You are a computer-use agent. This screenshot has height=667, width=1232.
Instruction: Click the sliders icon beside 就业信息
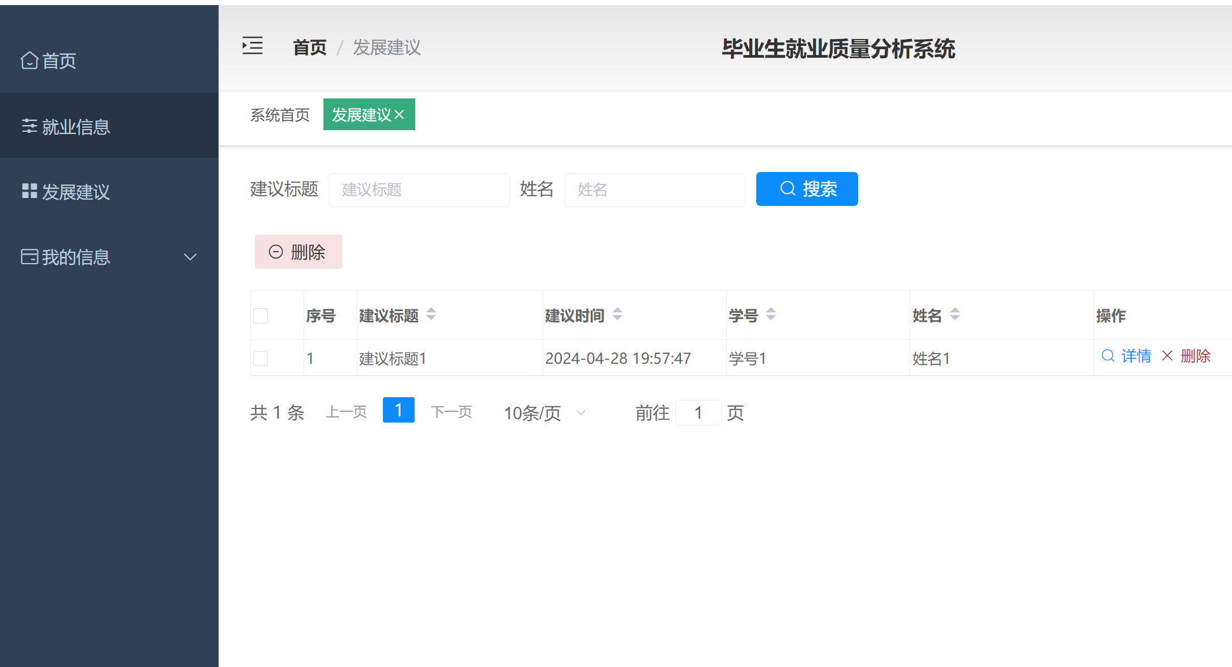tap(29, 126)
